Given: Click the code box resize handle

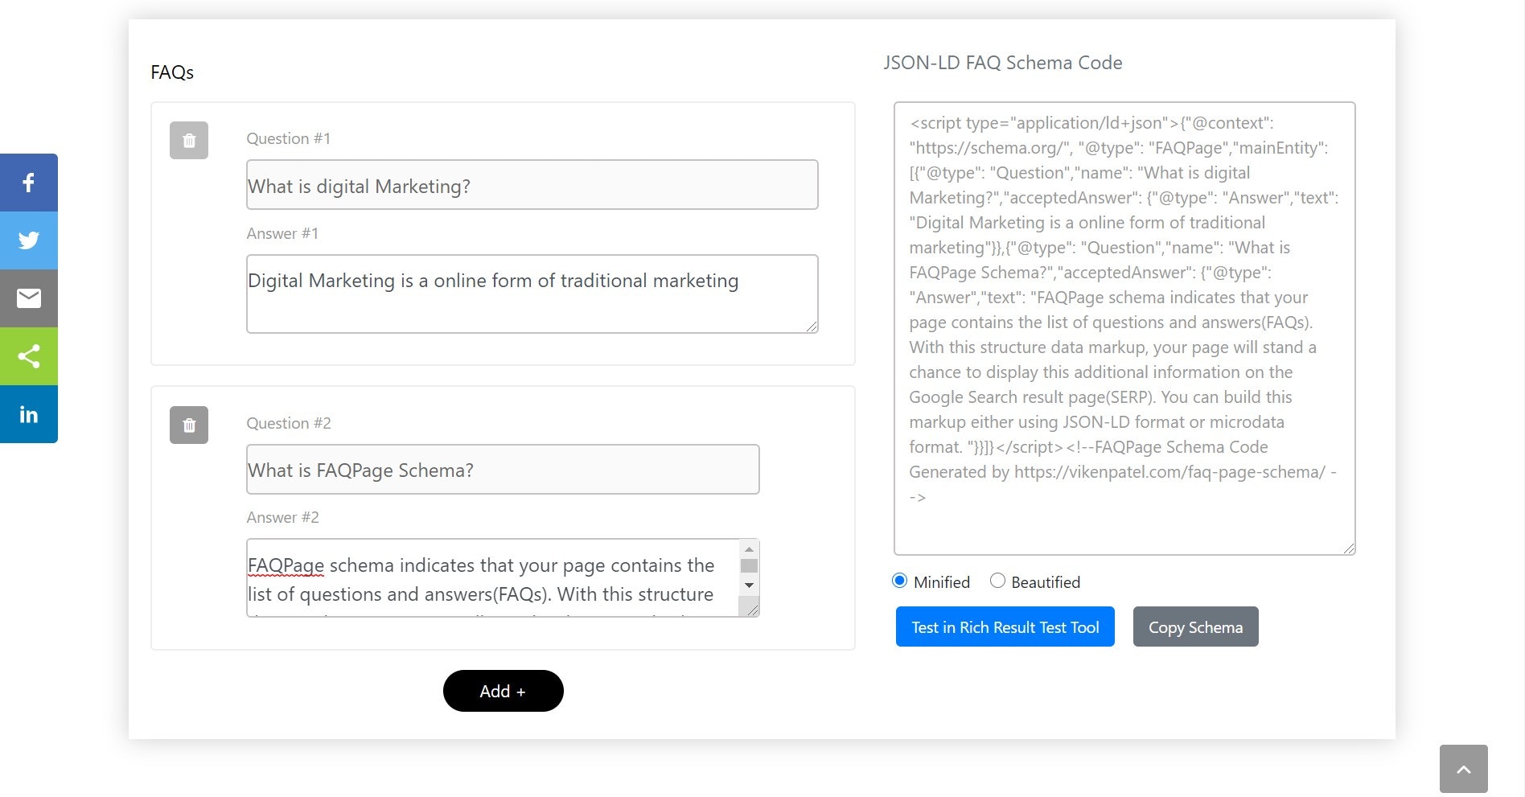Looking at the screenshot, I should click(1349, 548).
